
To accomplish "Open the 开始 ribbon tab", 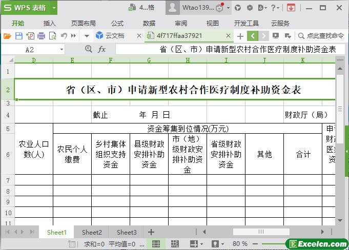I will pos(18,23).
